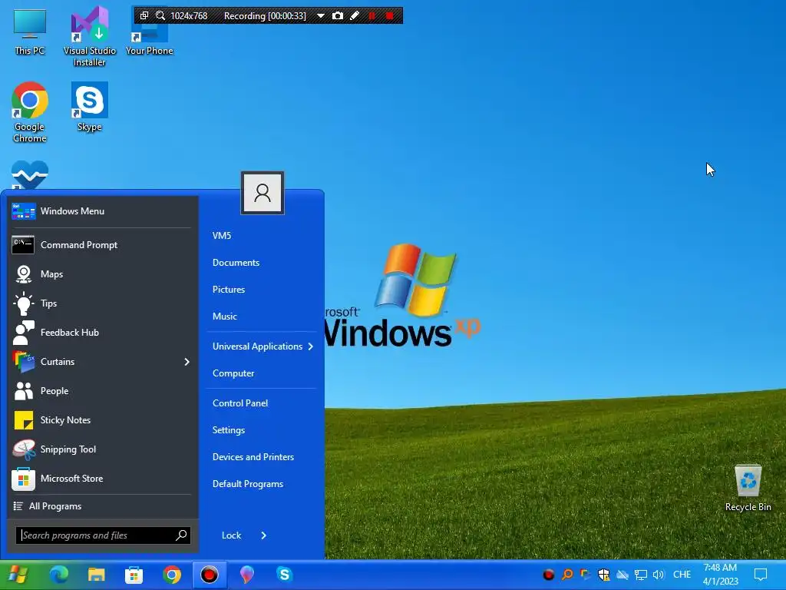Open Music from Start menu
The height and width of the screenshot is (590, 786).
pos(225,316)
